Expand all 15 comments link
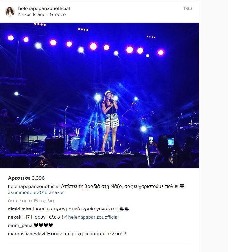This screenshot has height=252, width=228. 31,201
